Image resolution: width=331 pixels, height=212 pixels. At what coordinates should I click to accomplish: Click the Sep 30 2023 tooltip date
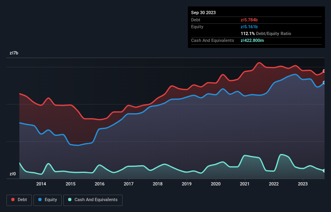[203, 12]
